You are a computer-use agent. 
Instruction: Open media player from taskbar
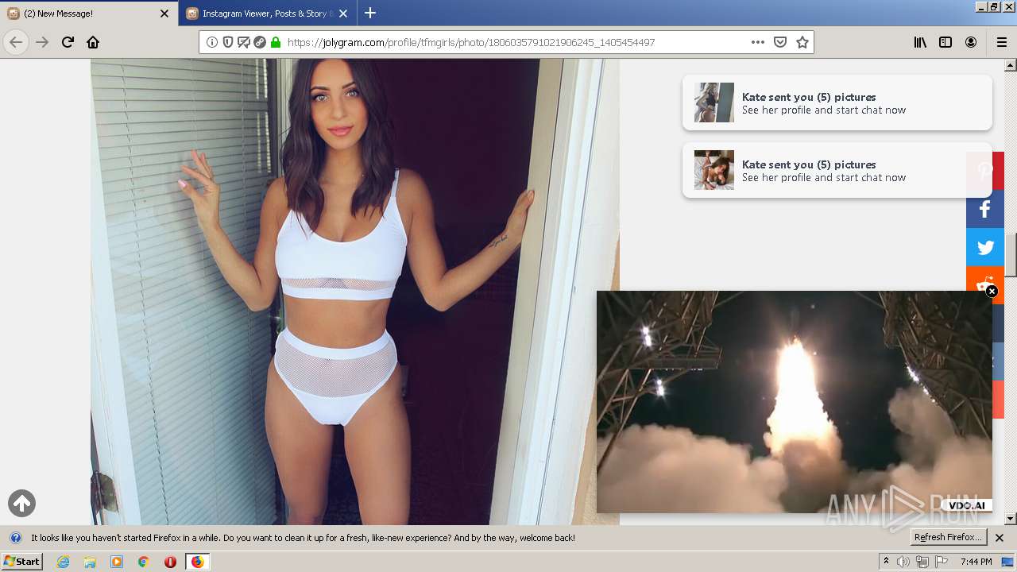117,562
